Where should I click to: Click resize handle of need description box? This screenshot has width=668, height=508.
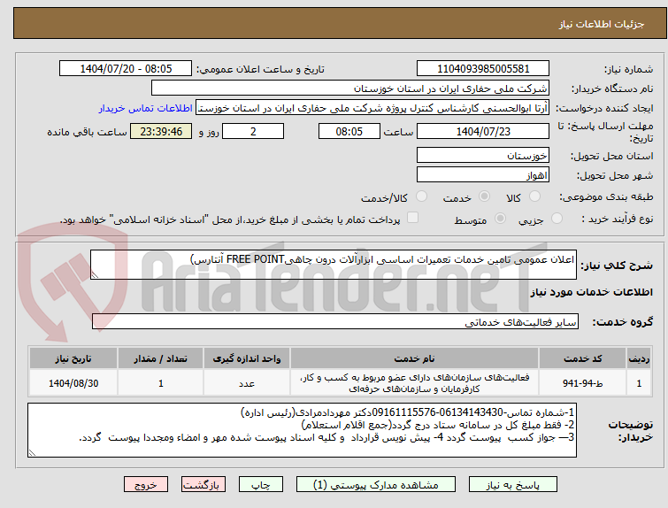pyautogui.click(x=95, y=275)
